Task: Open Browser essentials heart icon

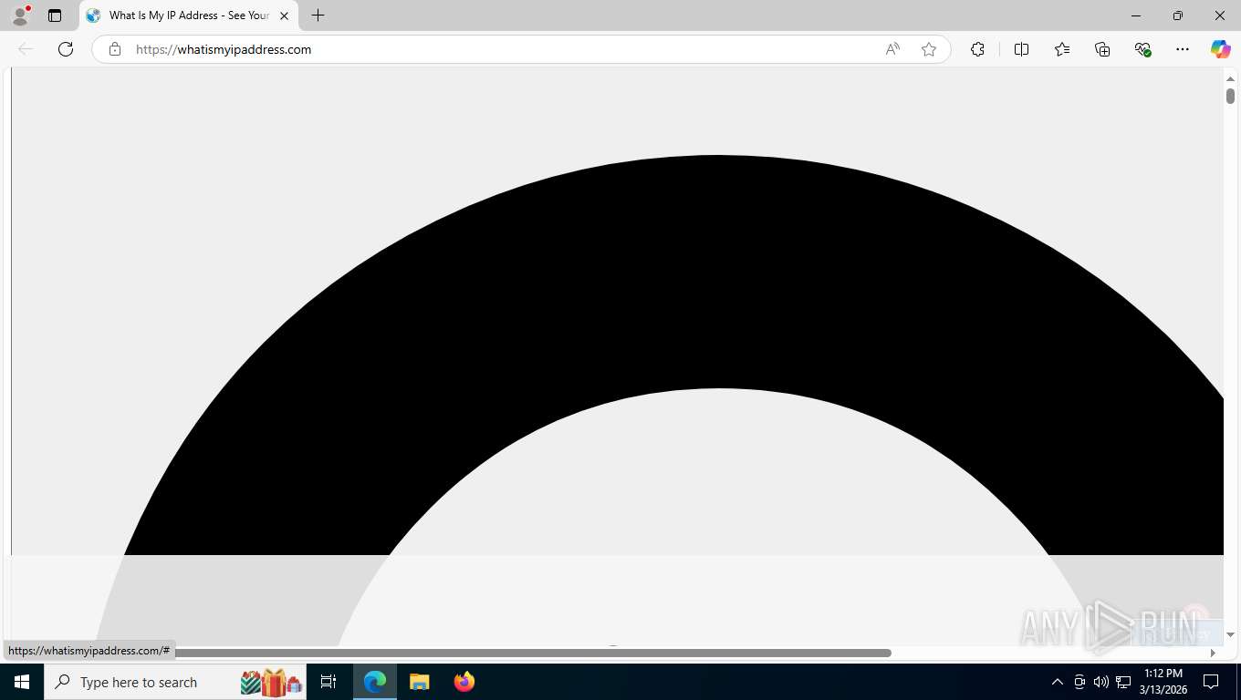Action: pyautogui.click(x=1142, y=49)
